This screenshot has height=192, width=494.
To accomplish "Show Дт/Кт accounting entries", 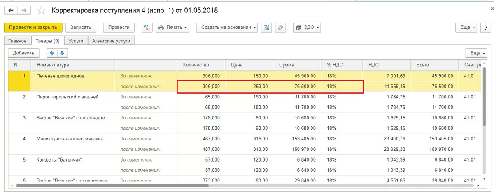I will pos(147,28).
